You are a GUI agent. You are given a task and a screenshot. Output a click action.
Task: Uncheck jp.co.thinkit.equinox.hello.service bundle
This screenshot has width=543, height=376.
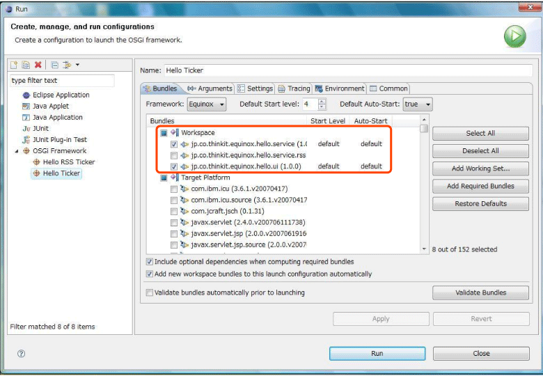[x=174, y=144]
